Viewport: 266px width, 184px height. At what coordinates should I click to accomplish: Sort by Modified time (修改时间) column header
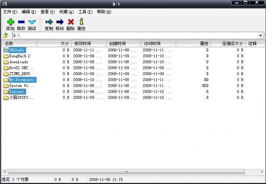(89, 44)
